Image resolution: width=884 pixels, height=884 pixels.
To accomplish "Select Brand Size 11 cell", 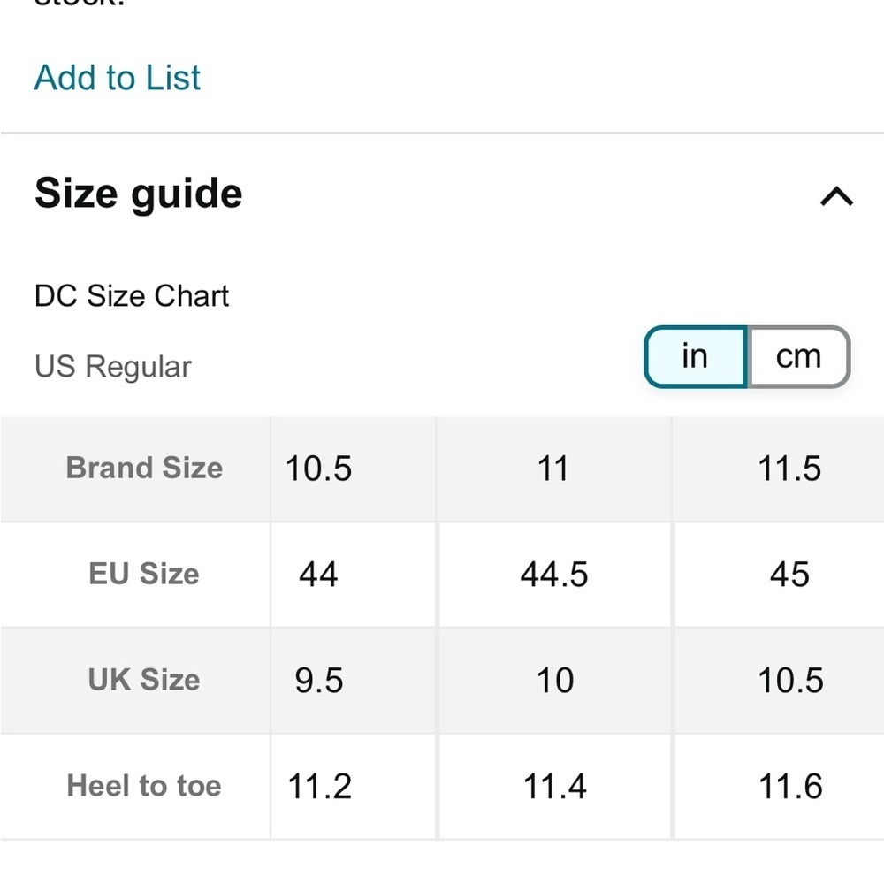I will click(x=553, y=469).
